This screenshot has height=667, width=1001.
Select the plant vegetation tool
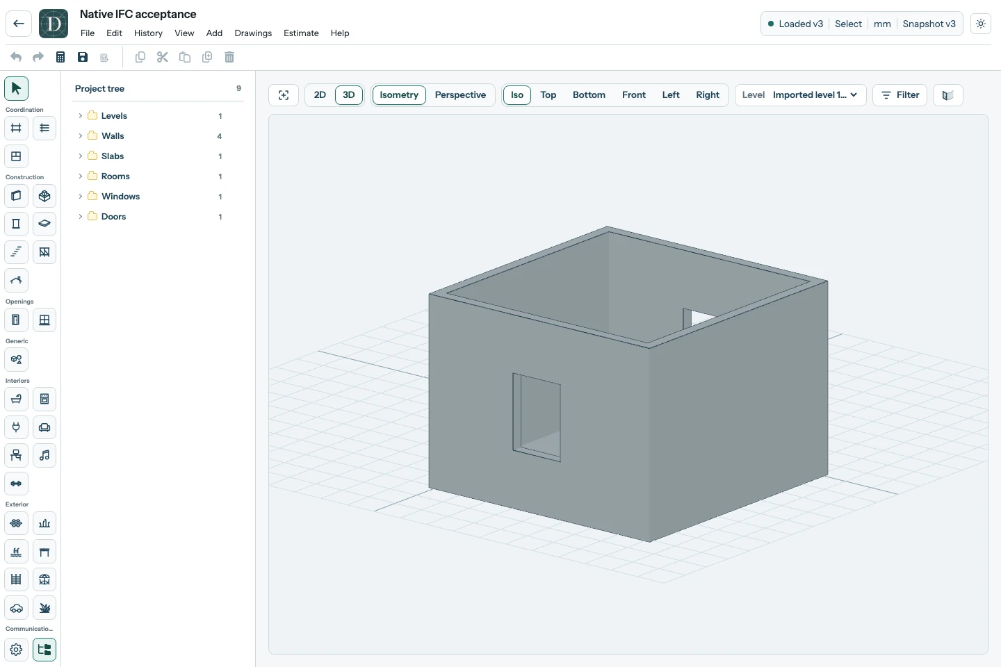coord(44,608)
